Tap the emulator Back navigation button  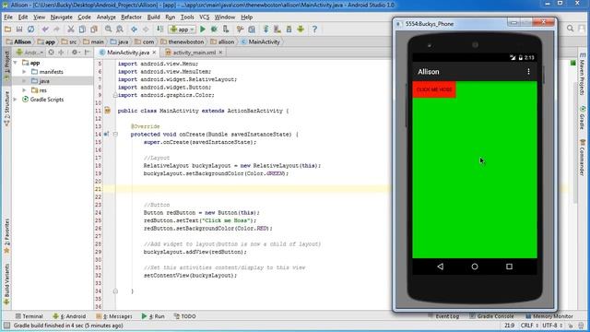440,267
